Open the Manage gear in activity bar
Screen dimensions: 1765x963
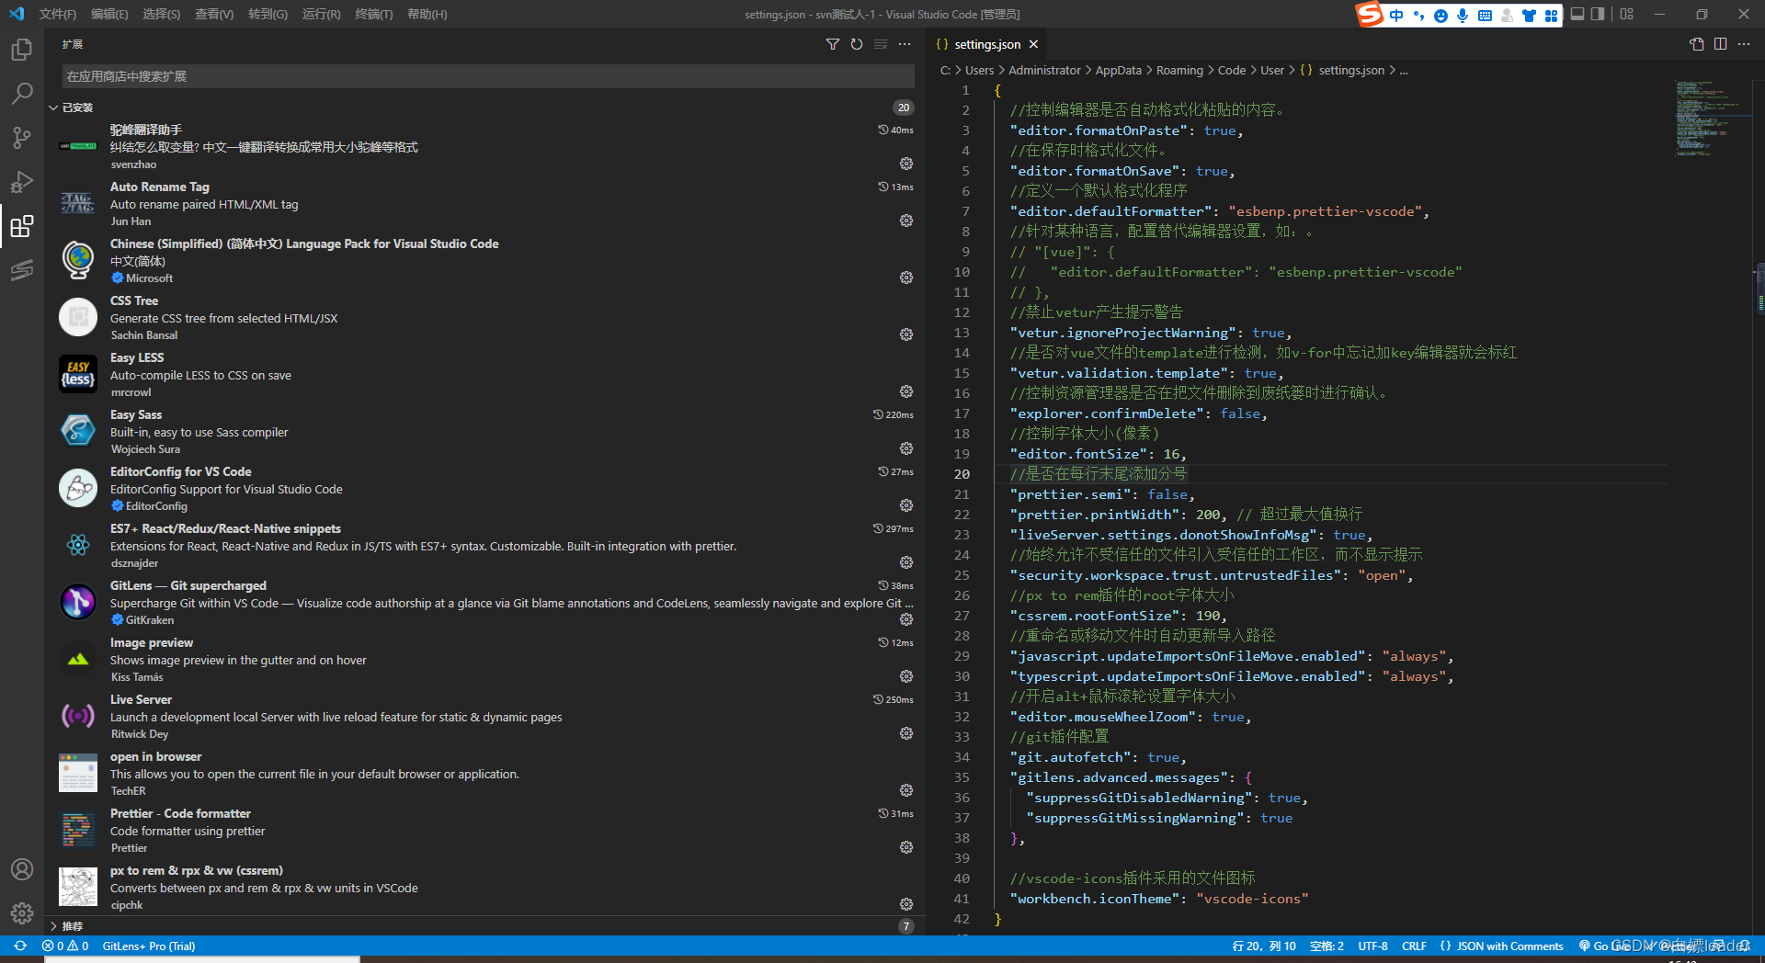tap(22, 913)
